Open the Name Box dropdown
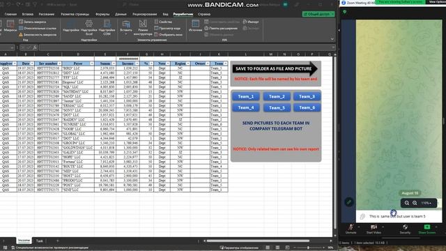This screenshot has height=251, width=446. [12, 47]
